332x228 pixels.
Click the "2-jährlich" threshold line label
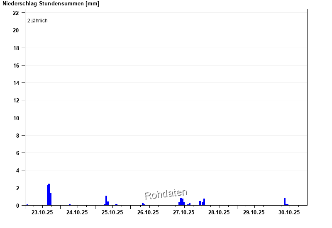click(x=37, y=20)
